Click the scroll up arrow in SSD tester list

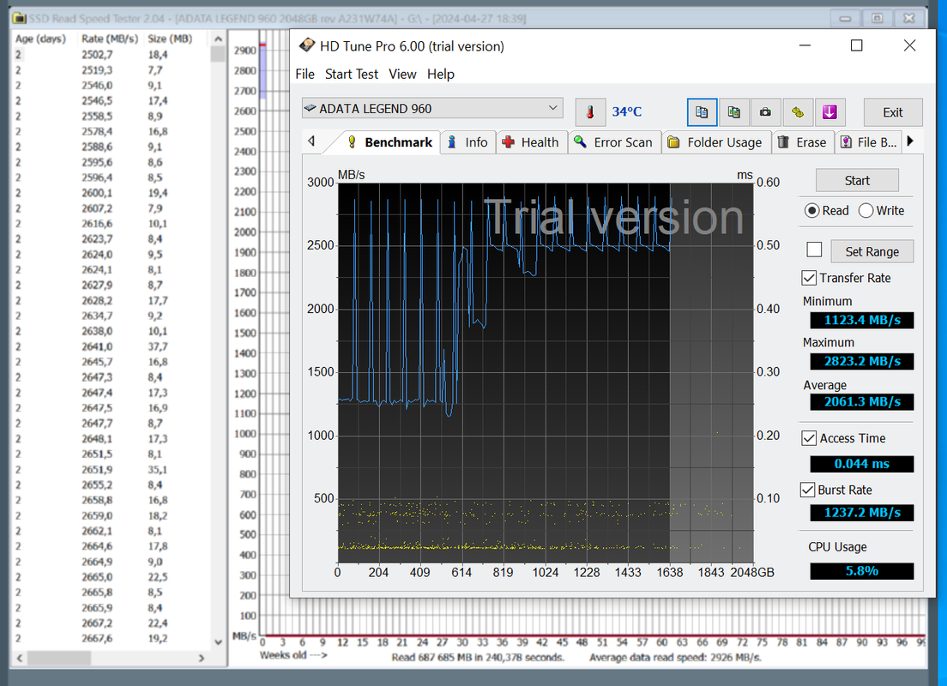218,39
